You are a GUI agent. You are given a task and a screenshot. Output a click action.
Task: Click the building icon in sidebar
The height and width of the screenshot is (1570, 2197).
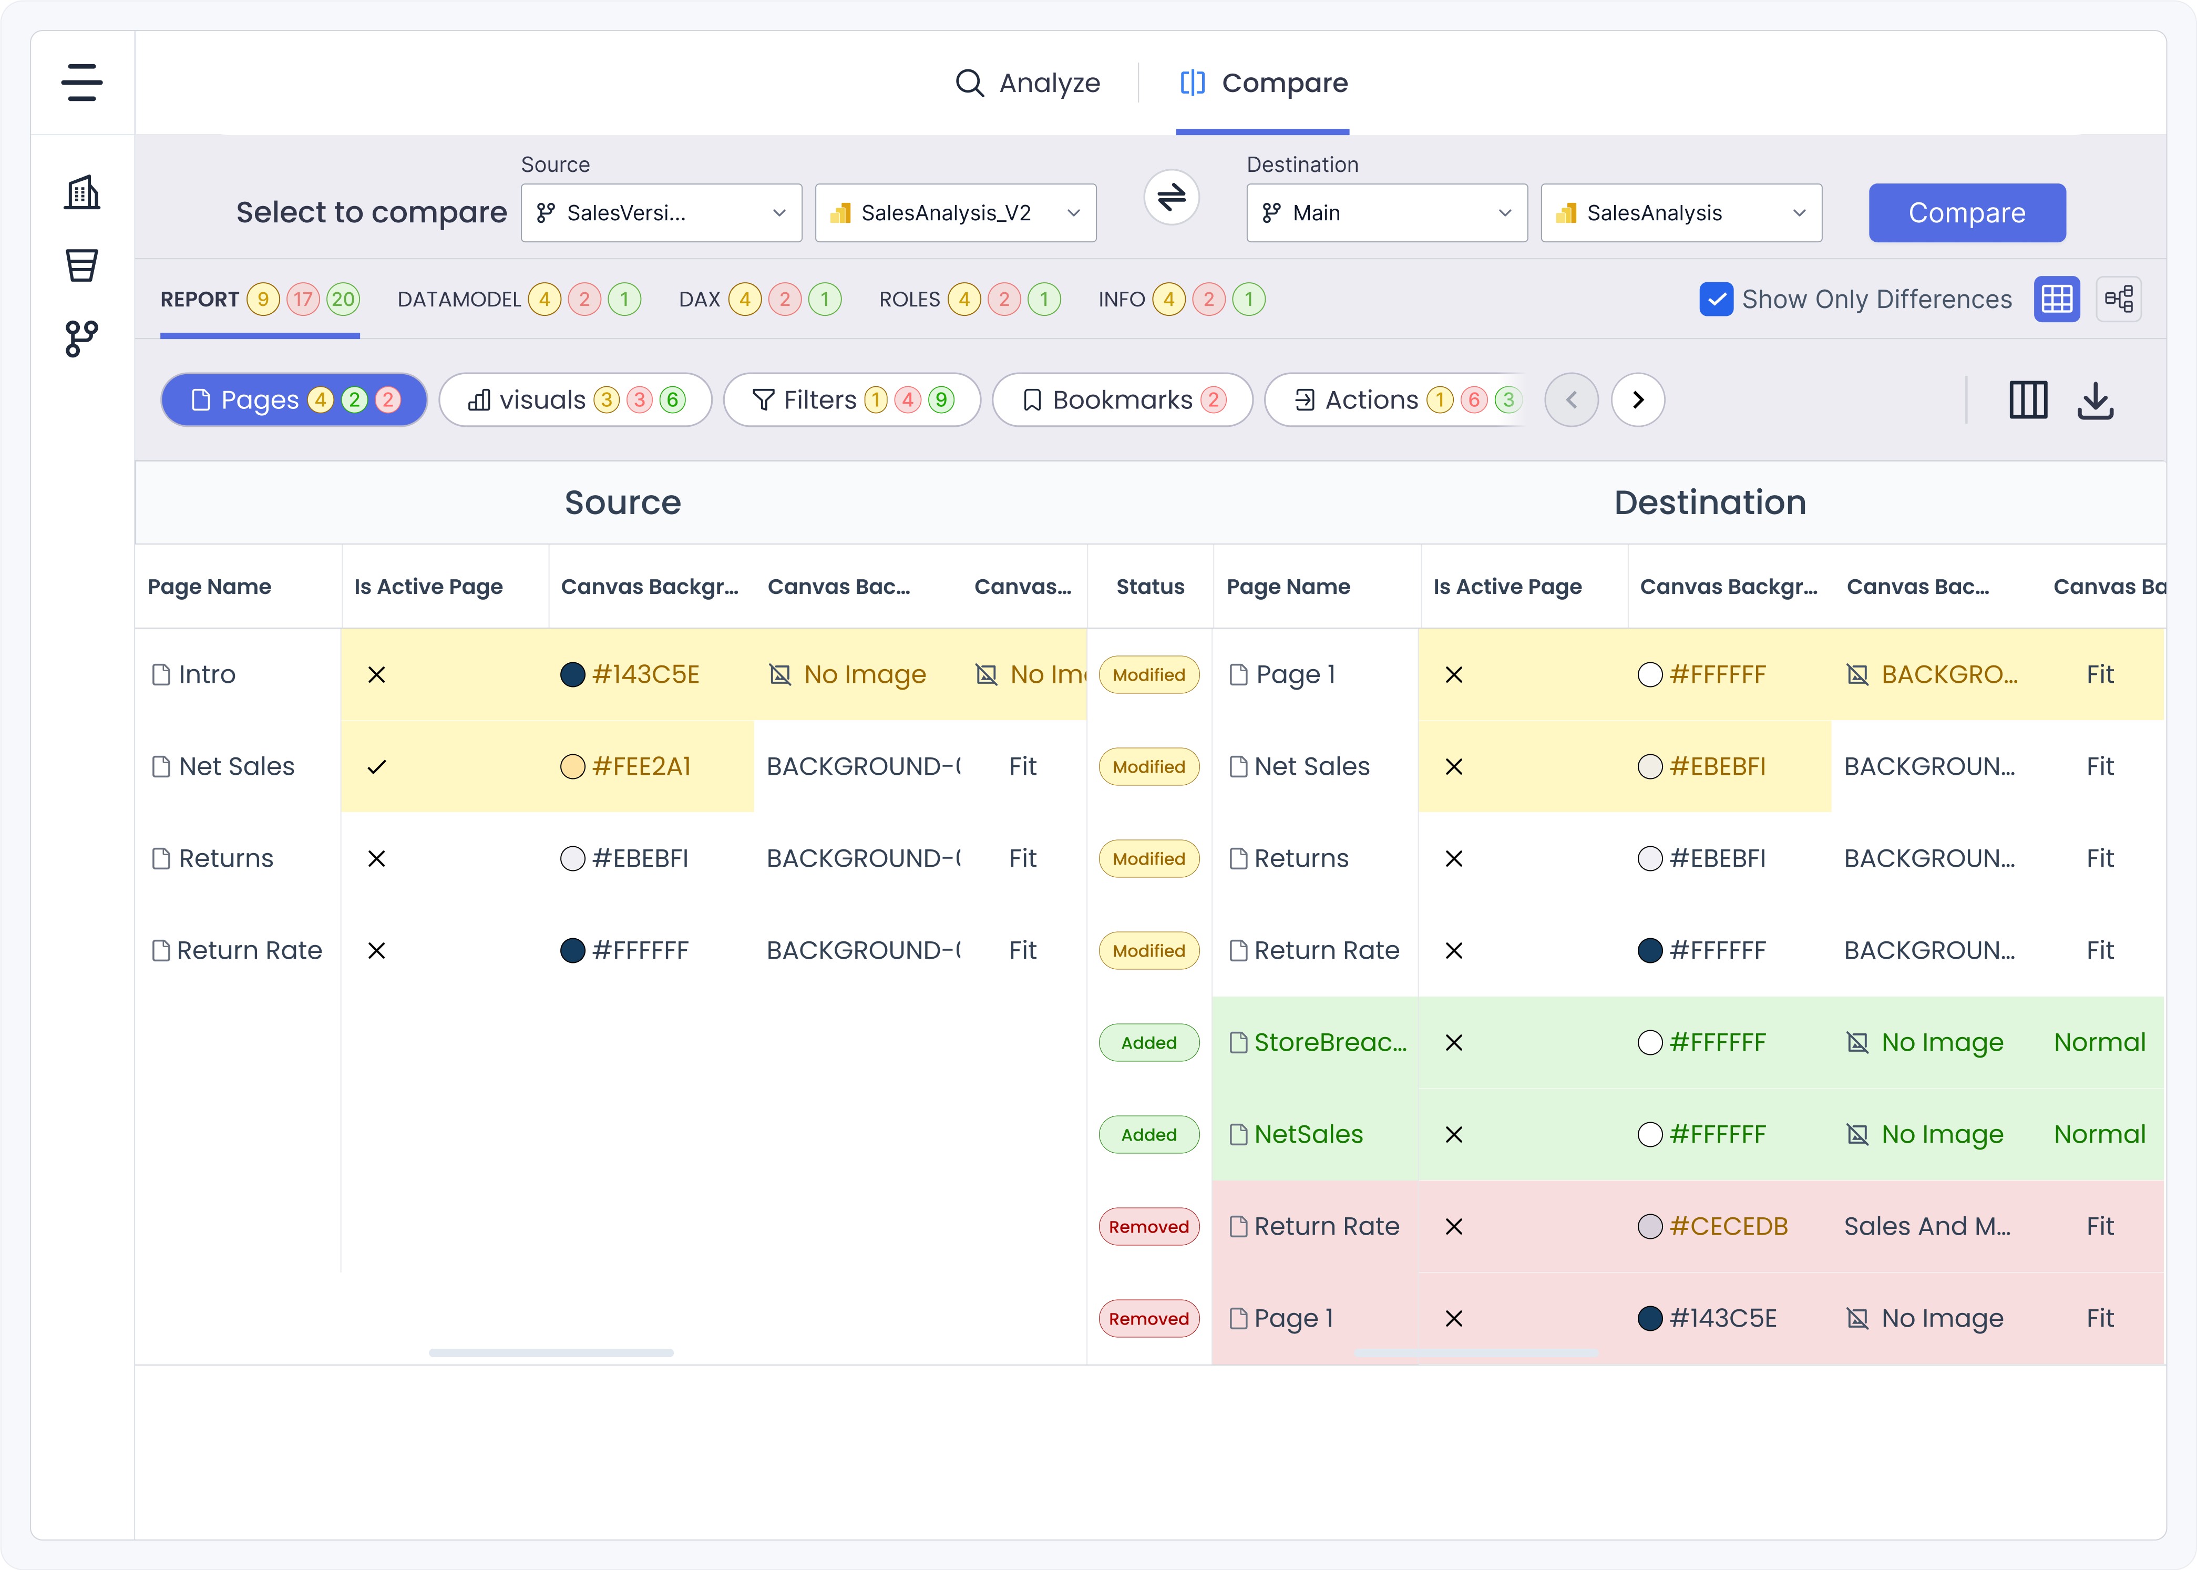[x=82, y=192]
